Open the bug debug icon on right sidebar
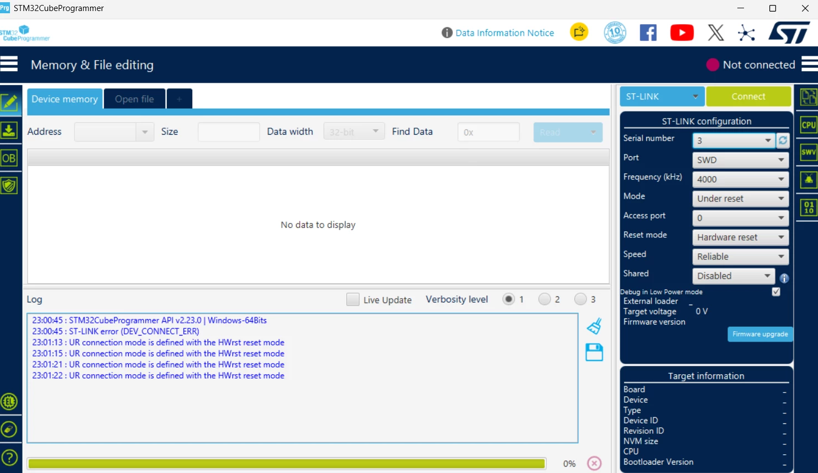 (809, 179)
